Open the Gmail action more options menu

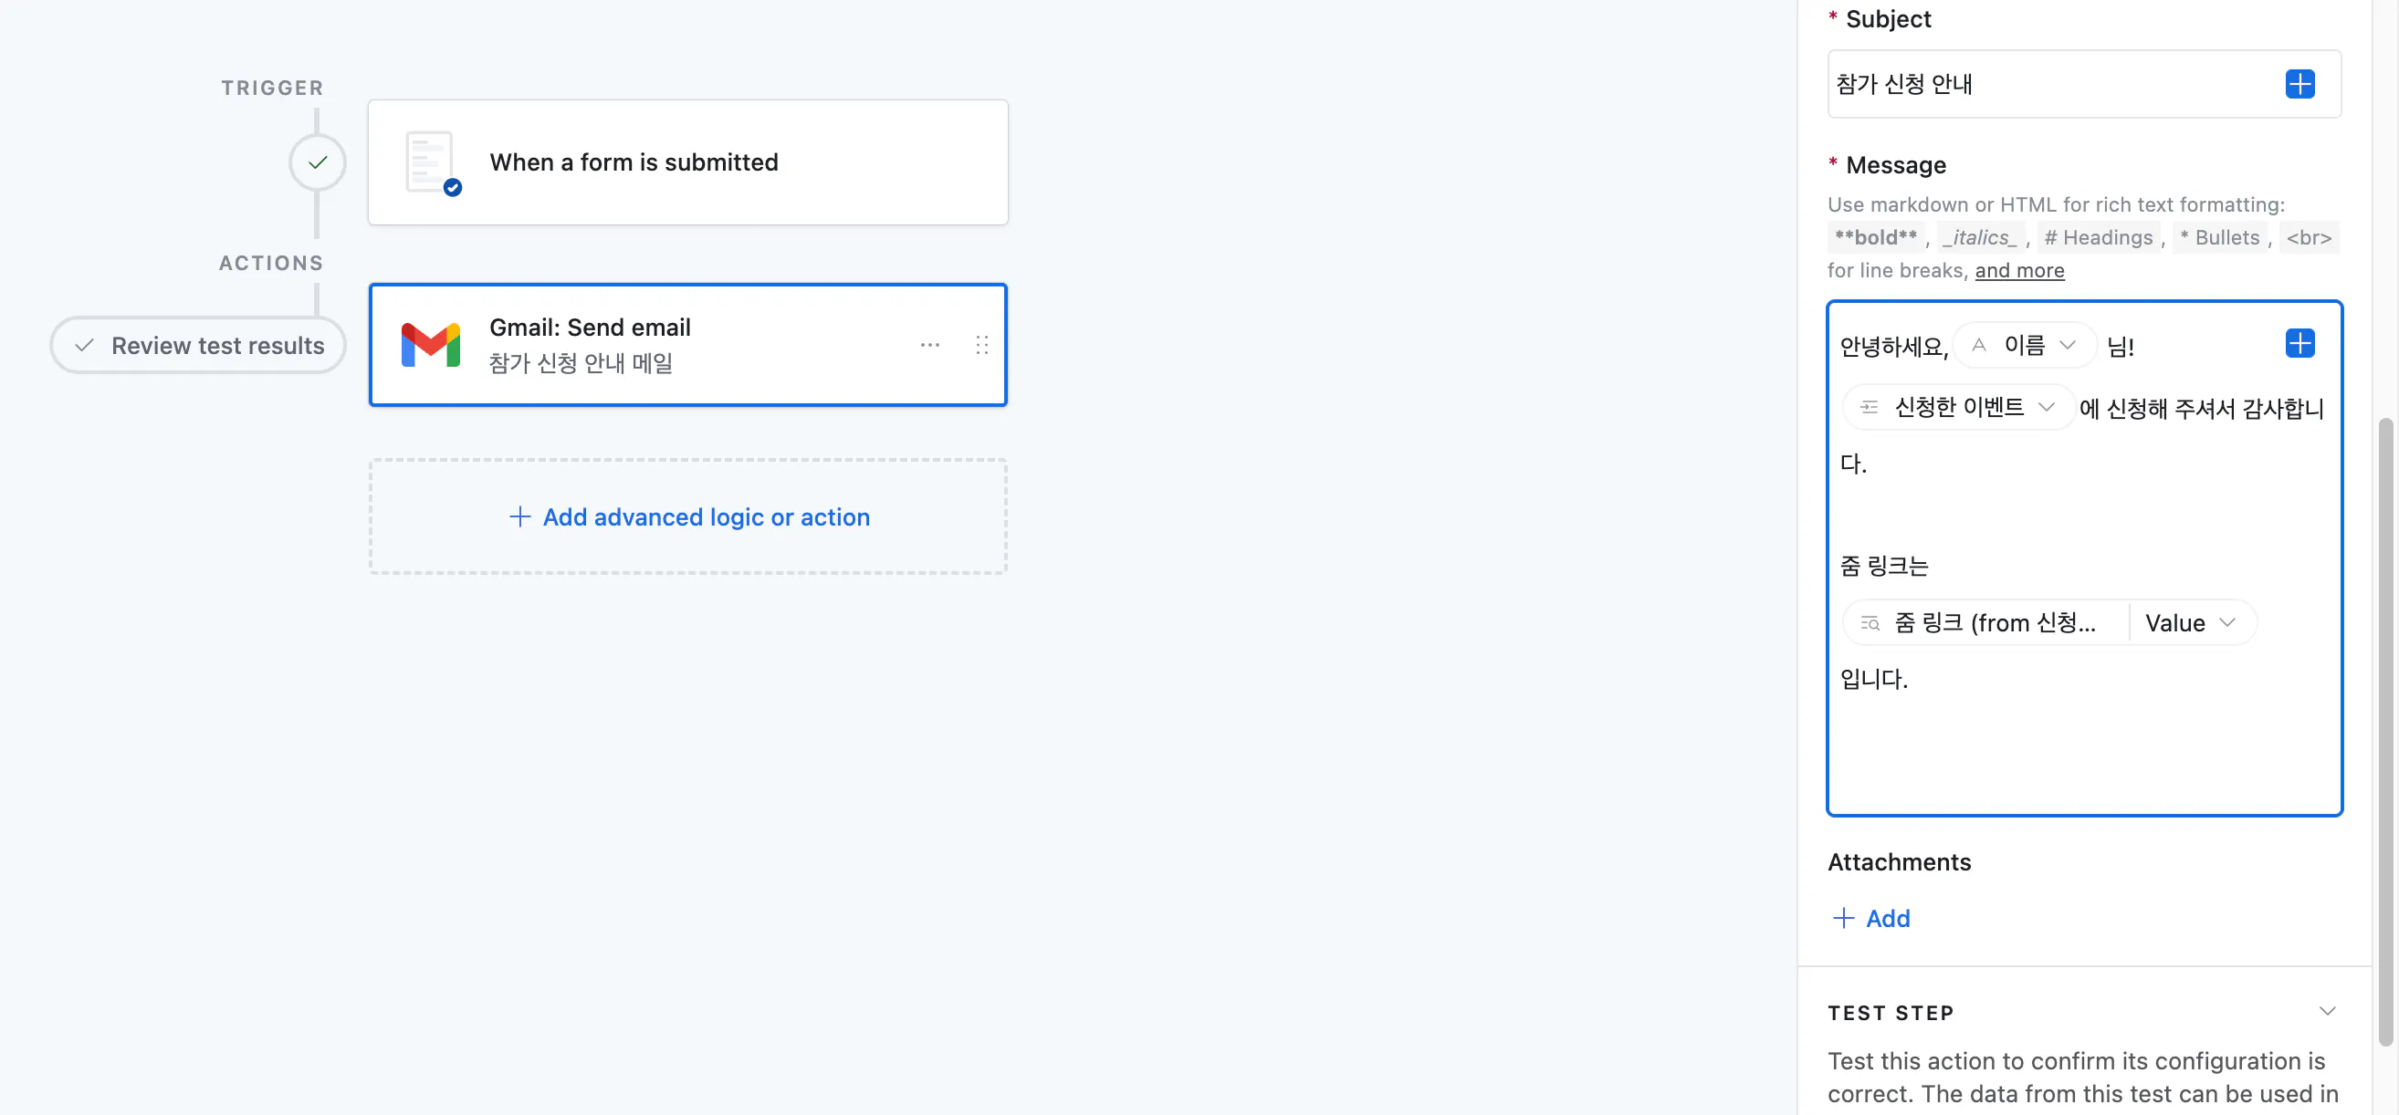(929, 345)
